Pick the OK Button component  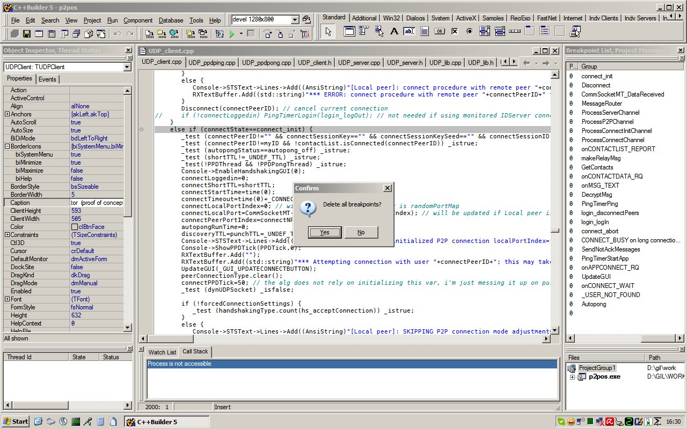pyautogui.click(x=440, y=31)
